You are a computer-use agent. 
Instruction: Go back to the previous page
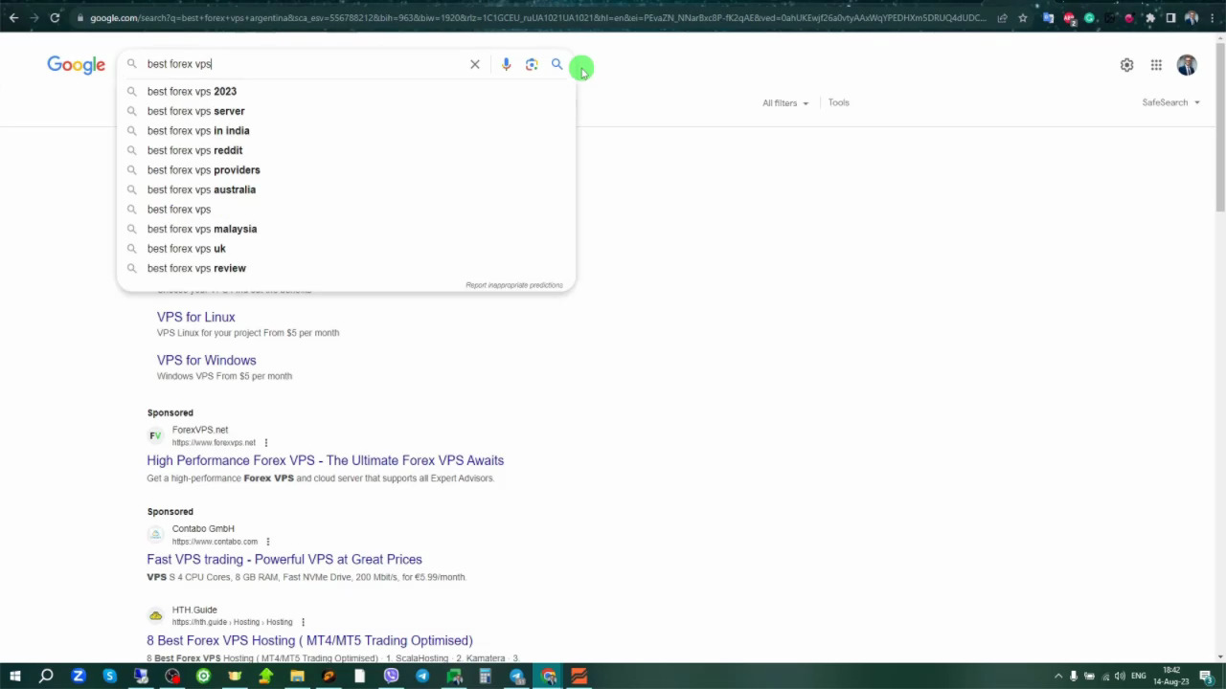[x=13, y=17]
